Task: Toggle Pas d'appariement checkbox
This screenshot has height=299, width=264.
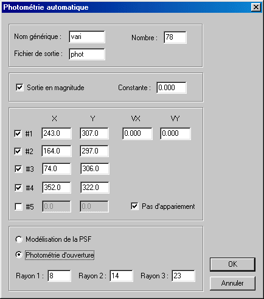Action: pos(134,206)
